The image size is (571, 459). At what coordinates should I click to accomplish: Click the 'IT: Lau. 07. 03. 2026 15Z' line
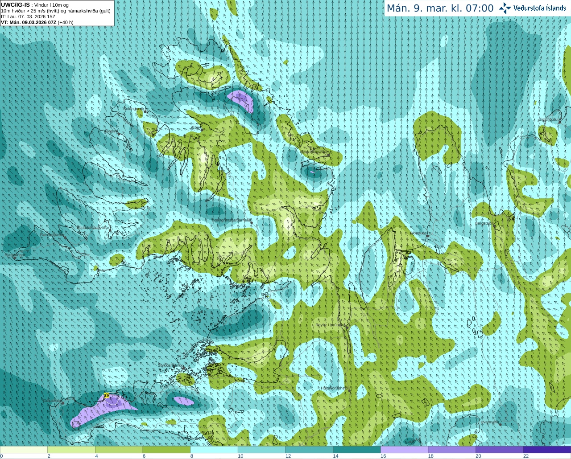28,16
